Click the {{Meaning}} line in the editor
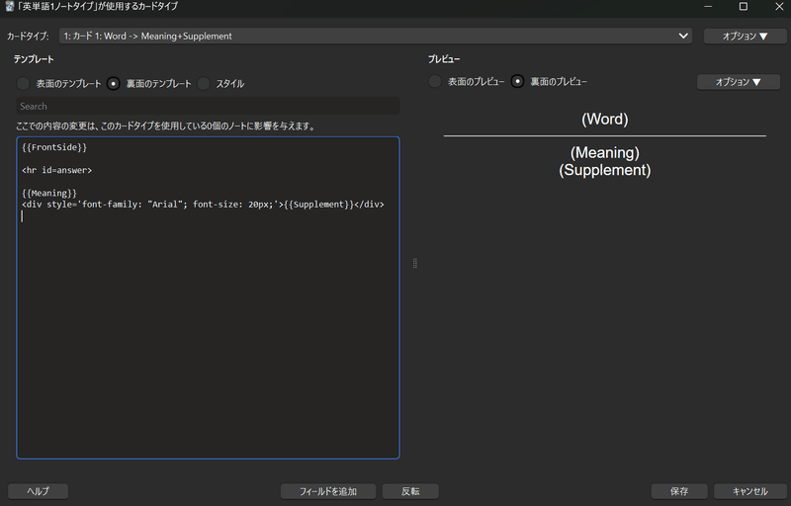Screen dimensions: 791x506 49,193
